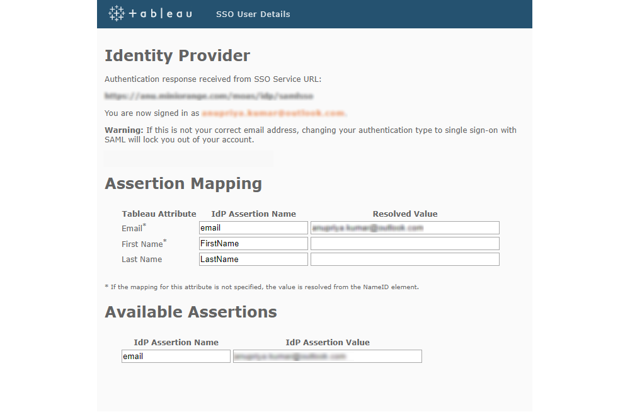Select the Assertion Mapping heading
630x412 pixels.
pos(183,184)
